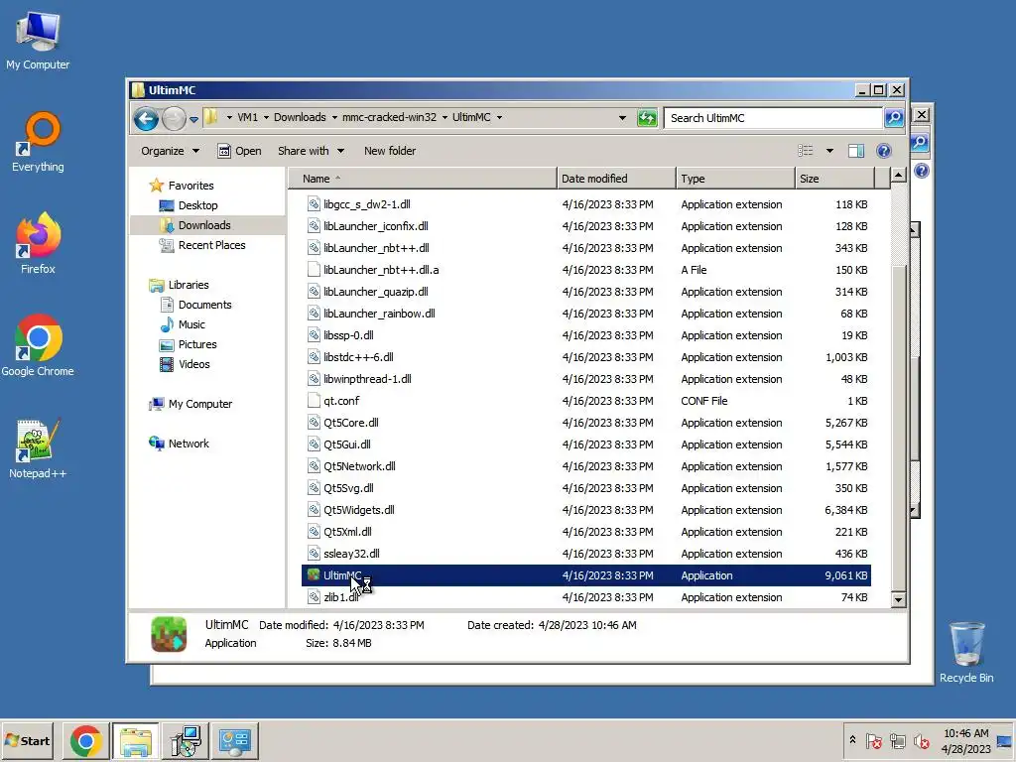The image size is (1016, 762).
Task: Click the Show desktop tray button
Action: click(1005, 741)
